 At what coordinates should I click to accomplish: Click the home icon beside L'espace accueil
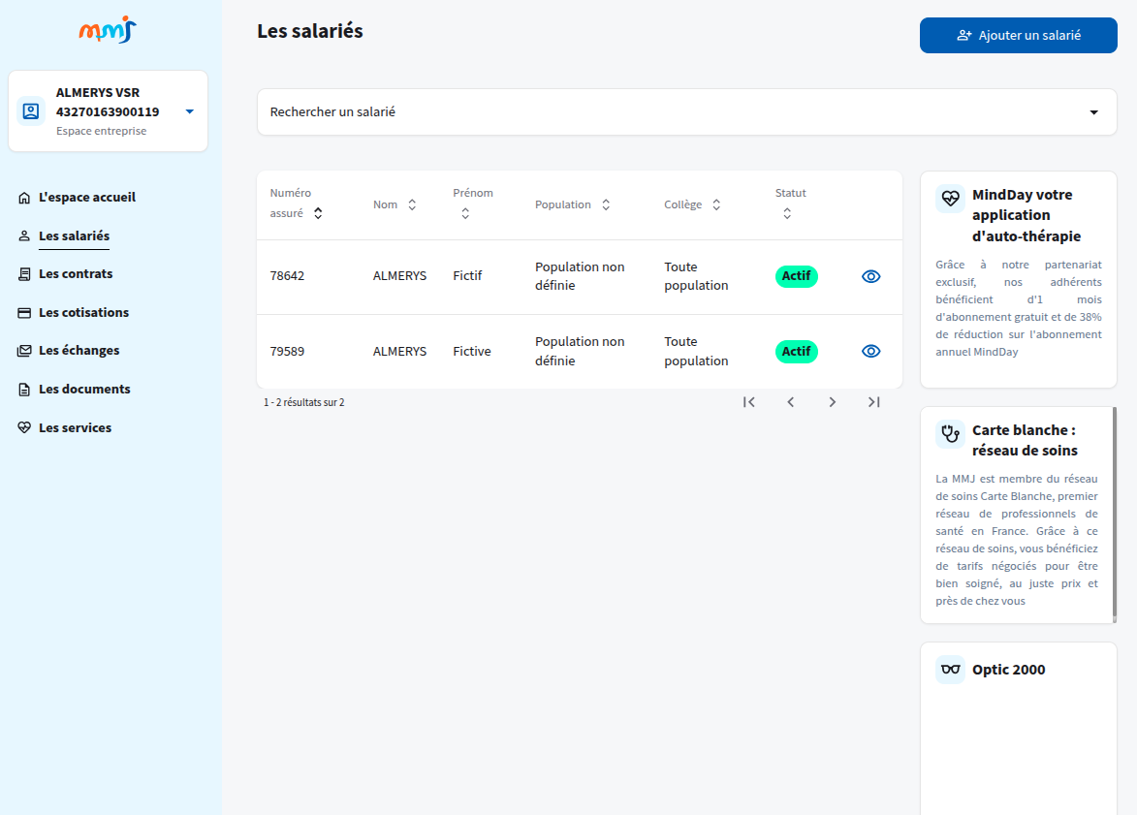(24, 198)
